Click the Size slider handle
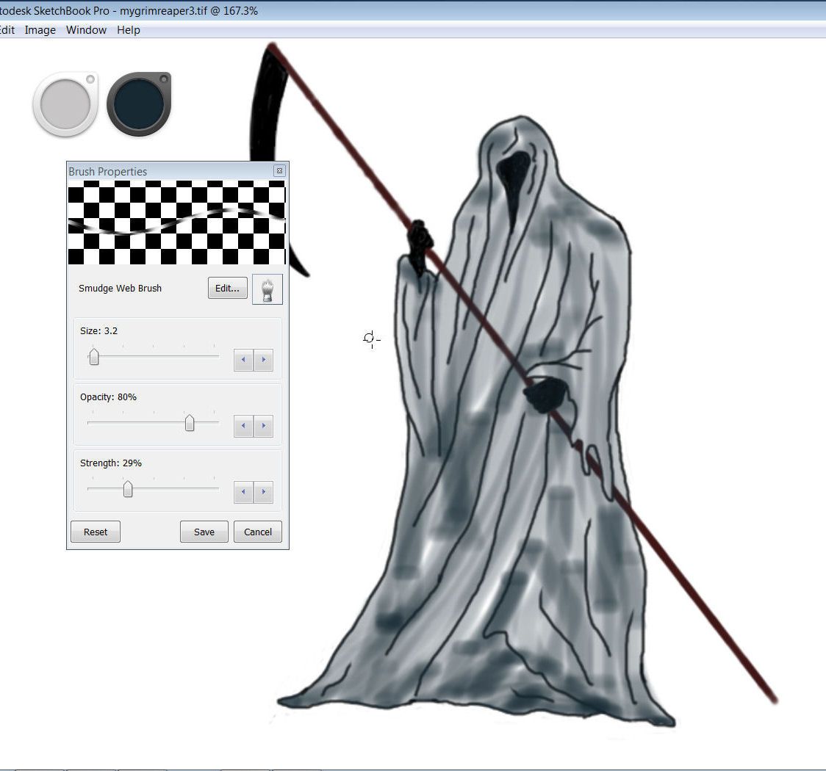Viewport: 826px width, 771px height. [x=93, y=356]
